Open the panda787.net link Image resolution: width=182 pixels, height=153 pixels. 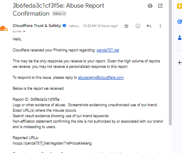click(x=108, y=50)
